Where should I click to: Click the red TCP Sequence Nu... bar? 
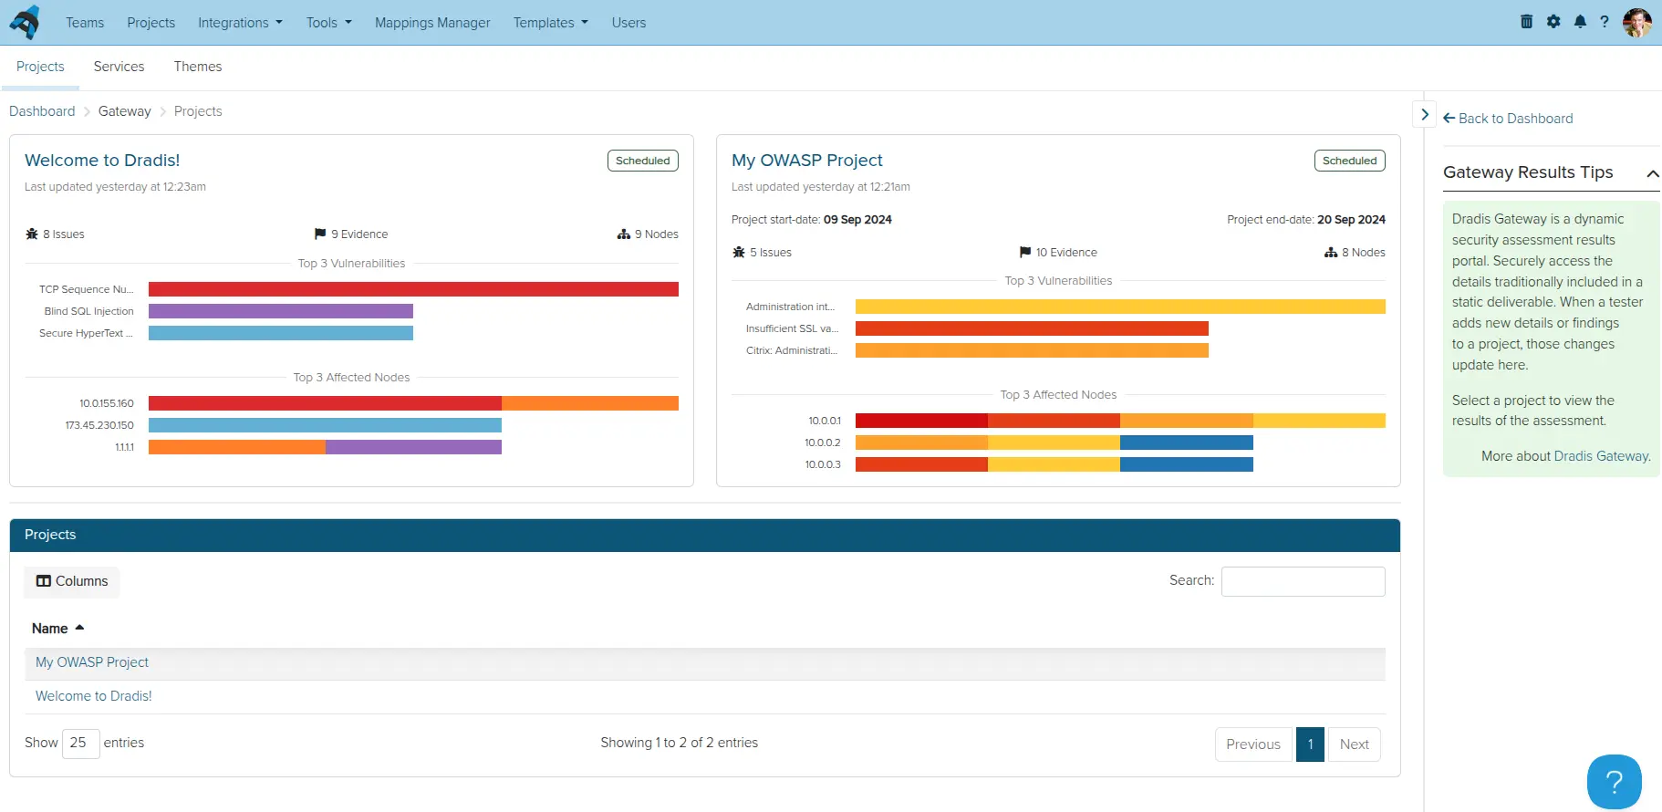tap(413, 289)
